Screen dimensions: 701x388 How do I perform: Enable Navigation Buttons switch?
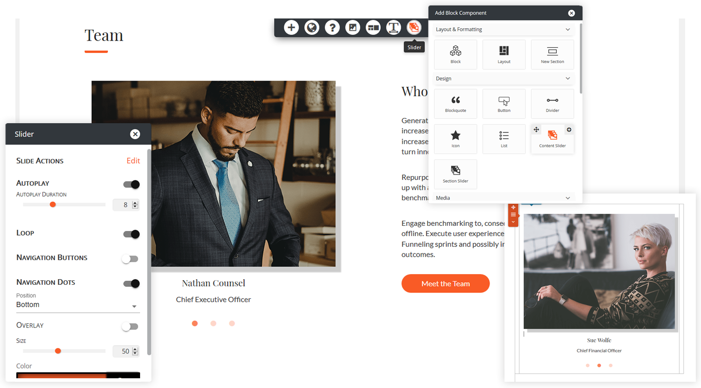coord(130,259)
